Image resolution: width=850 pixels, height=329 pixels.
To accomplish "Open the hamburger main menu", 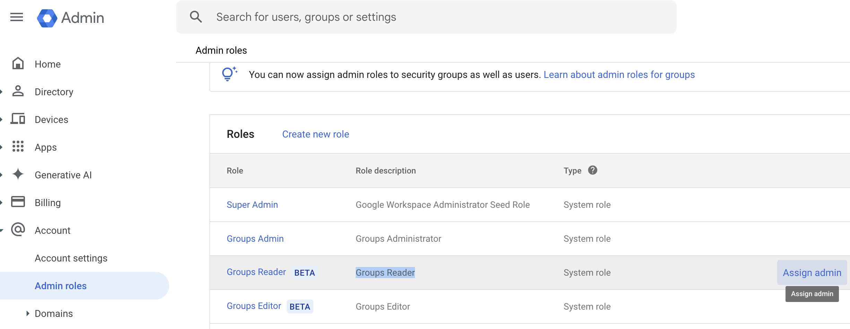I will [17, 17].
